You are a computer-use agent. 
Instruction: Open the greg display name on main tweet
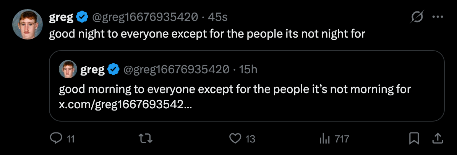[x=61, y=17]
